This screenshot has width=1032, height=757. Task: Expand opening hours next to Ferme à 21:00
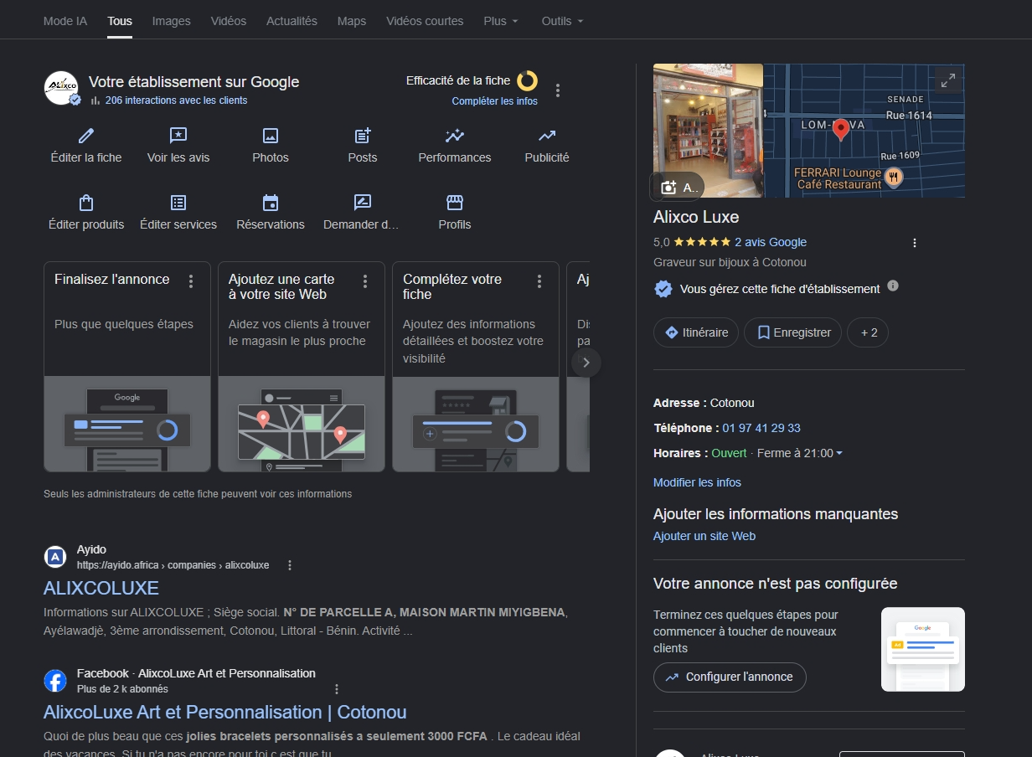coord(839,453)
